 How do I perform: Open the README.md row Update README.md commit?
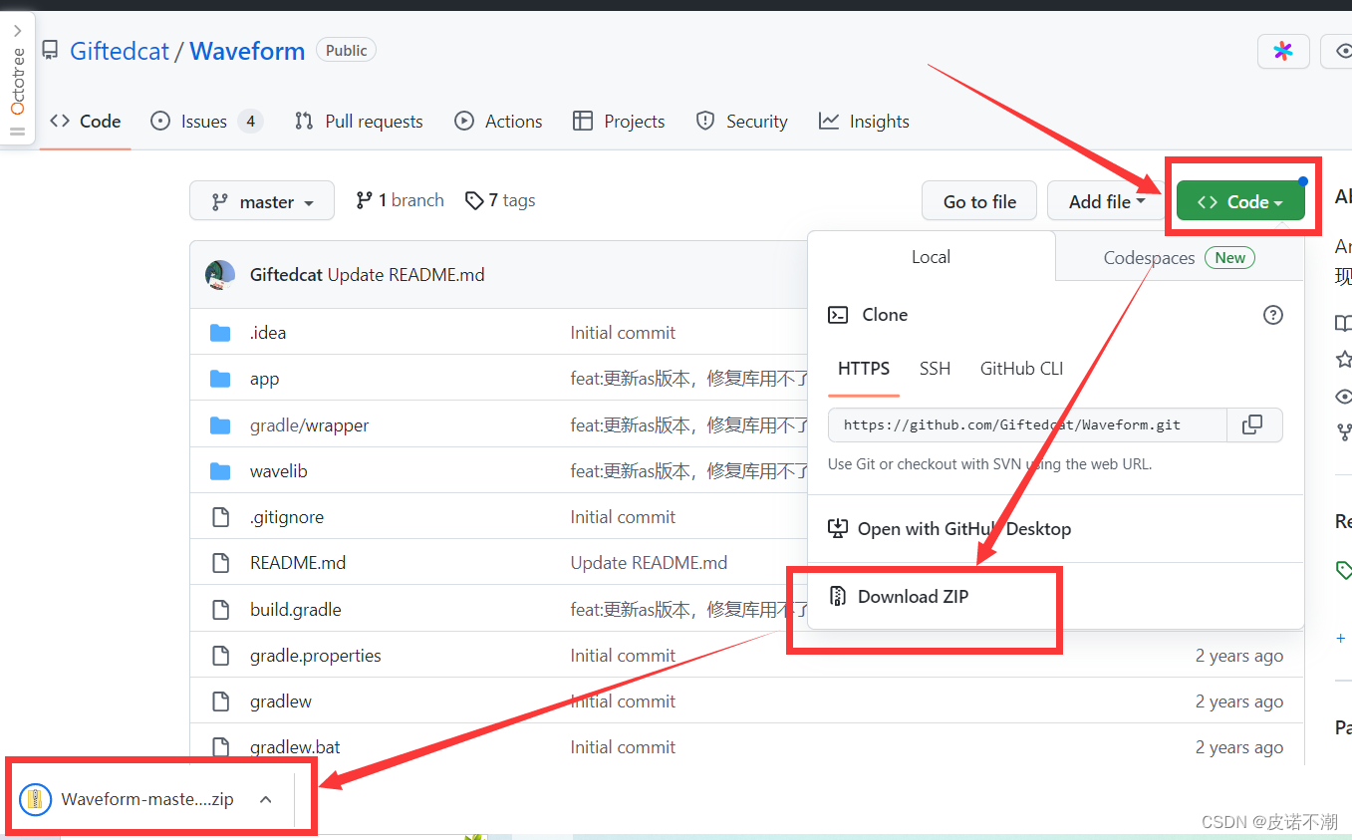pos(649,563)
